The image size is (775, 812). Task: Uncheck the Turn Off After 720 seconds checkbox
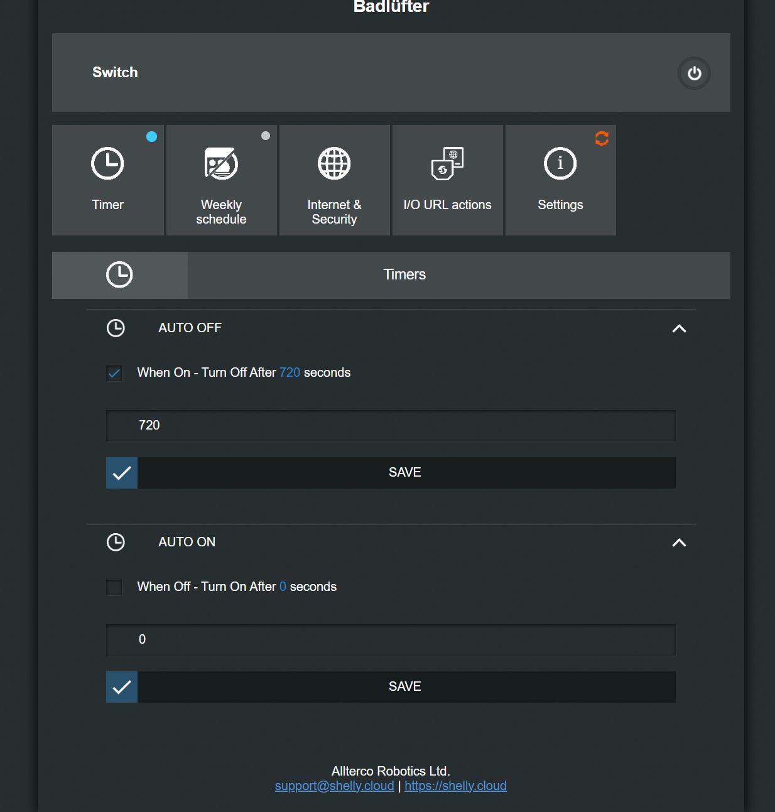114,373
